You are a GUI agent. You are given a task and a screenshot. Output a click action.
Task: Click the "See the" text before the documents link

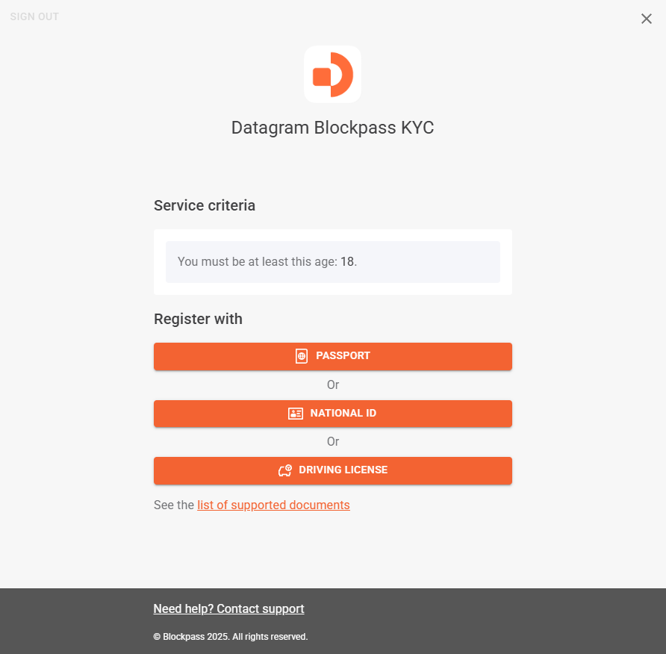(174, 505)
